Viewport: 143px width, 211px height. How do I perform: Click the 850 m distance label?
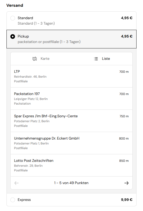[x=124, y=161]
